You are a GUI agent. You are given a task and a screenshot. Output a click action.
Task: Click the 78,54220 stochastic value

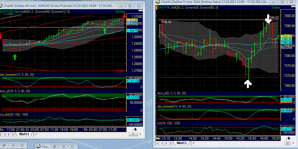coord(133,98)
